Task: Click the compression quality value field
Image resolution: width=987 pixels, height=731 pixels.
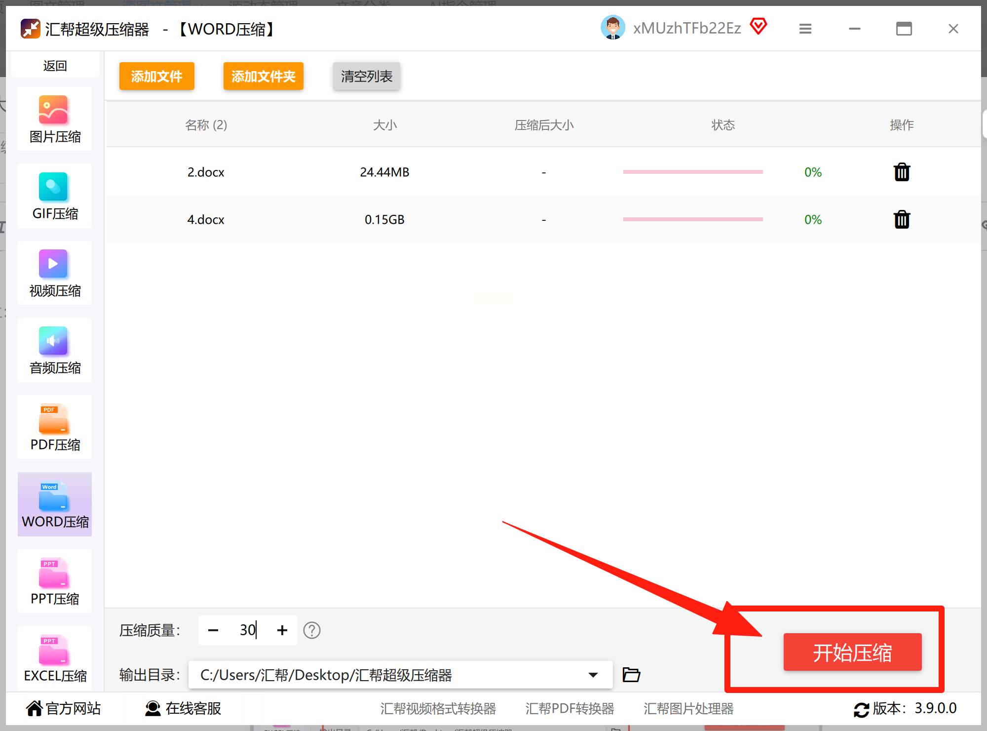Action: click(248, 630)
